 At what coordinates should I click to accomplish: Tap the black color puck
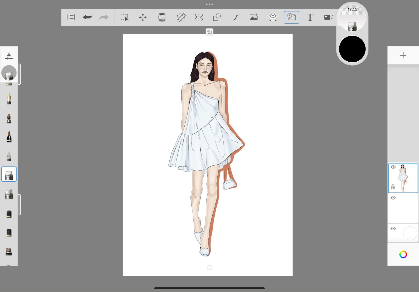tap(352, 49)
